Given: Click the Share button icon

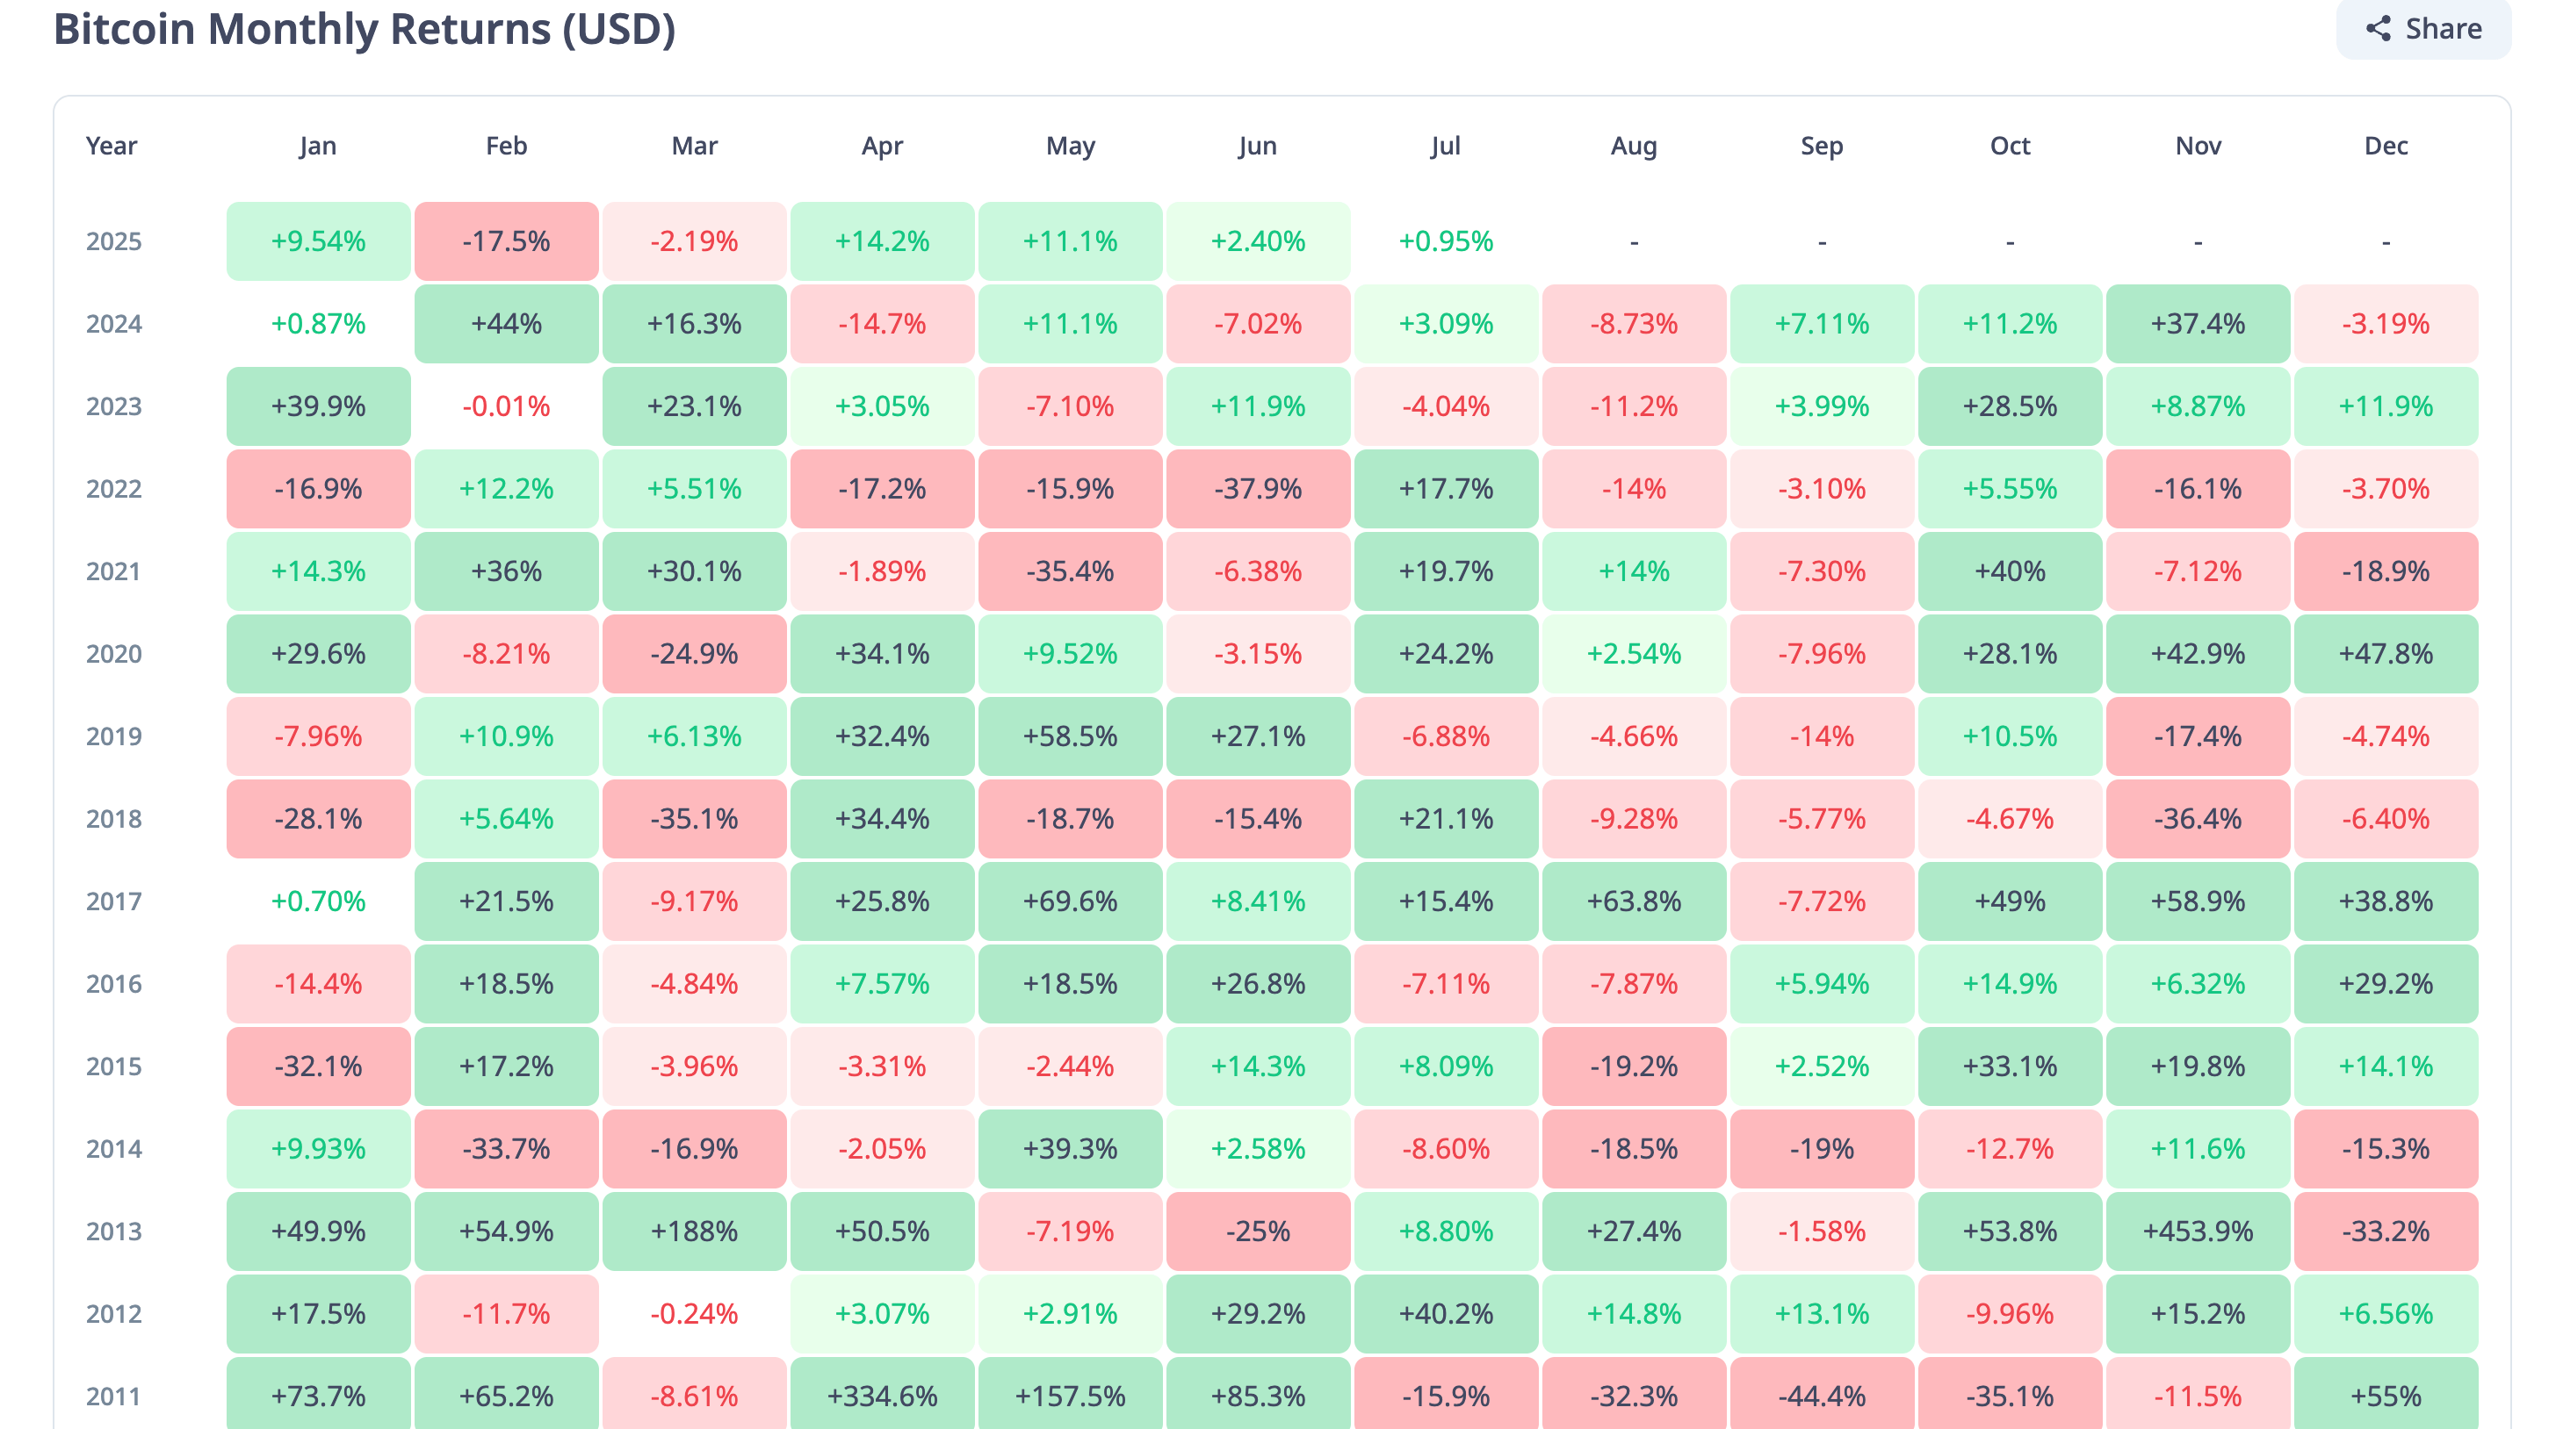Looking at the screenshot, I should click(2379, 28).
